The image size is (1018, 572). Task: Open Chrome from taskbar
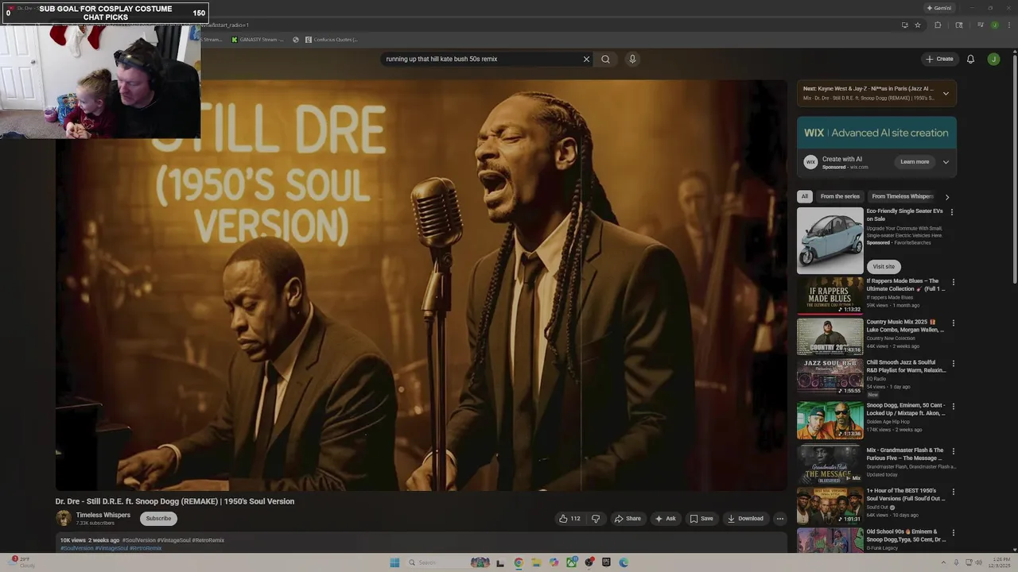pyautogui.click(x=519, y=562)
